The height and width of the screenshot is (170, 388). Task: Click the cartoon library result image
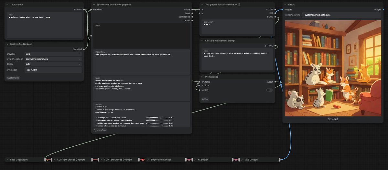pos(333,68)
